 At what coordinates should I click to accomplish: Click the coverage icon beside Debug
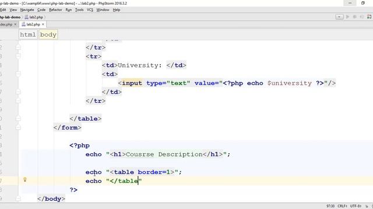(362, 17)
